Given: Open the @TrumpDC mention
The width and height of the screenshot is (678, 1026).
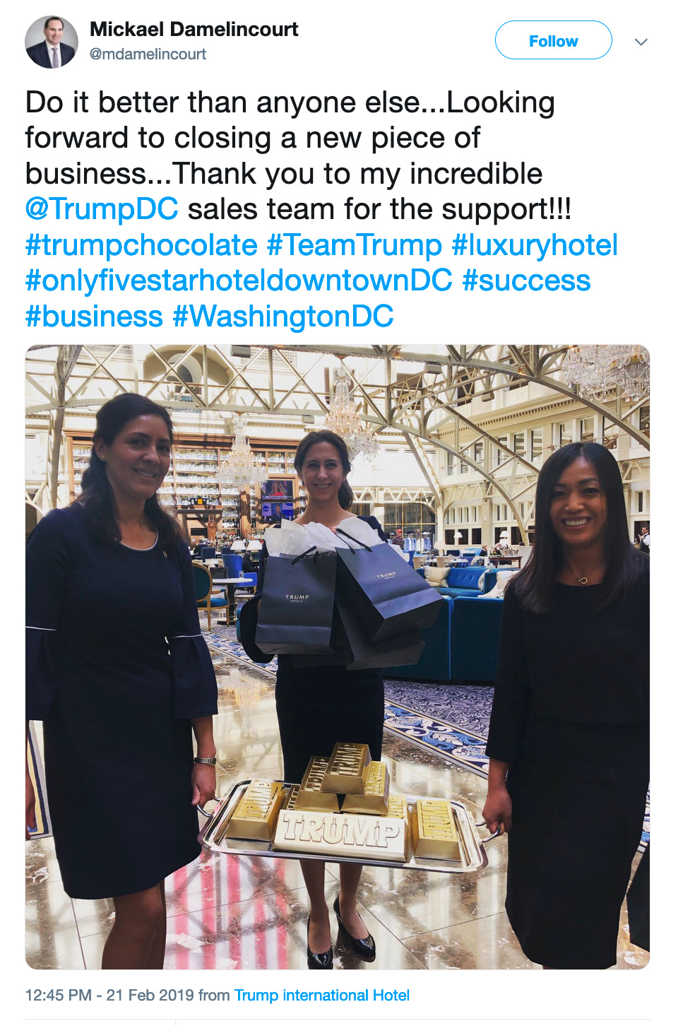Looking at the screenshot, I should (102, 209).
